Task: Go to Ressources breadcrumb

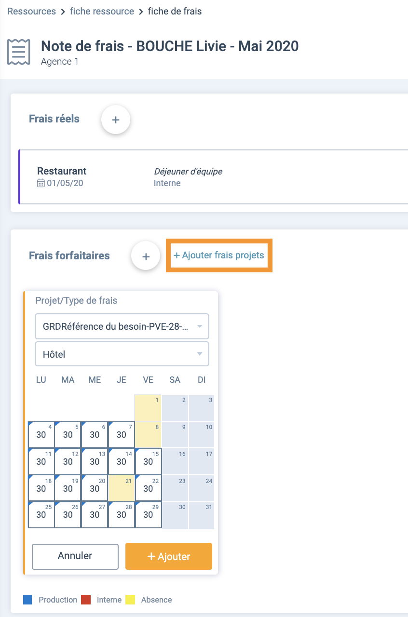Action: coord(32,11)
